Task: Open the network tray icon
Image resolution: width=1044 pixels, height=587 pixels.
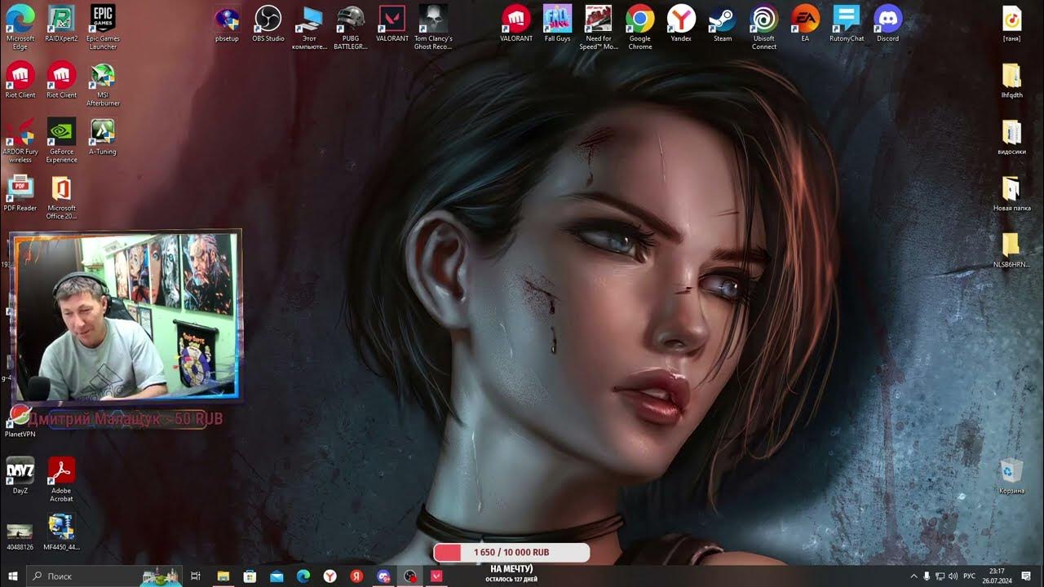Action: [x=940, y=576]
